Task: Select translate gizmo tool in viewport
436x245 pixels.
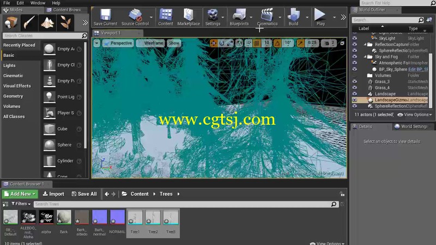Action: 214,43
